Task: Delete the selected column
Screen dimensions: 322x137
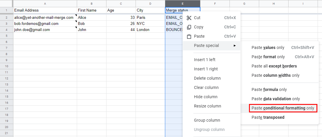Action: [x=207, y=78]
